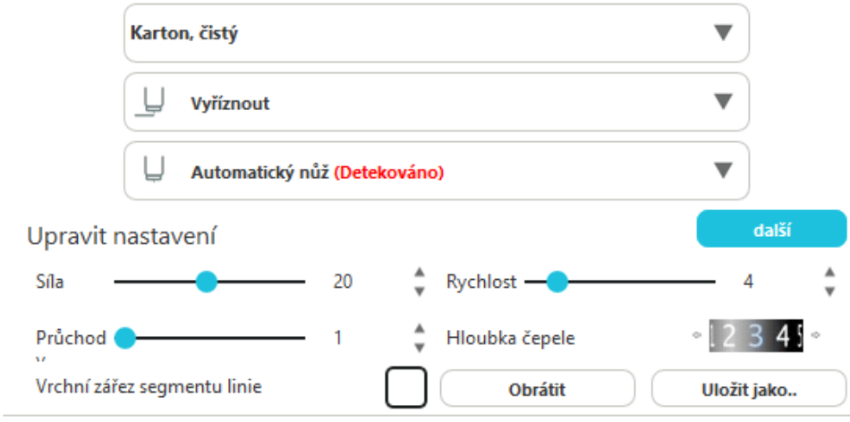This screenshot has height=422, width=850.
Task: Click right arrow of Hloubka čepele dial
Action: tap(815, 336)
